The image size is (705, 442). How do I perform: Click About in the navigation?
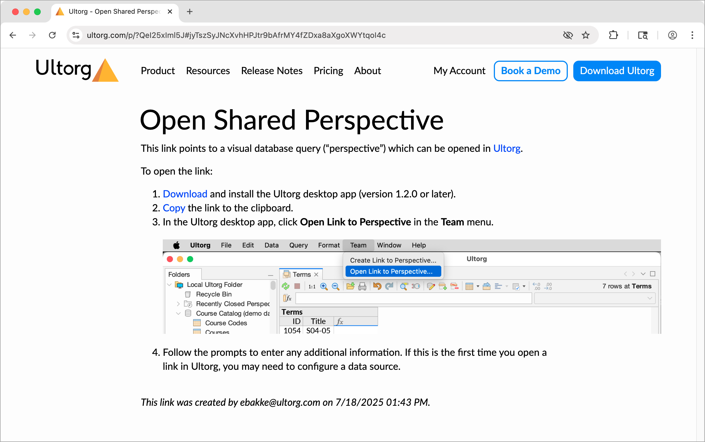(x=367, y=71)
